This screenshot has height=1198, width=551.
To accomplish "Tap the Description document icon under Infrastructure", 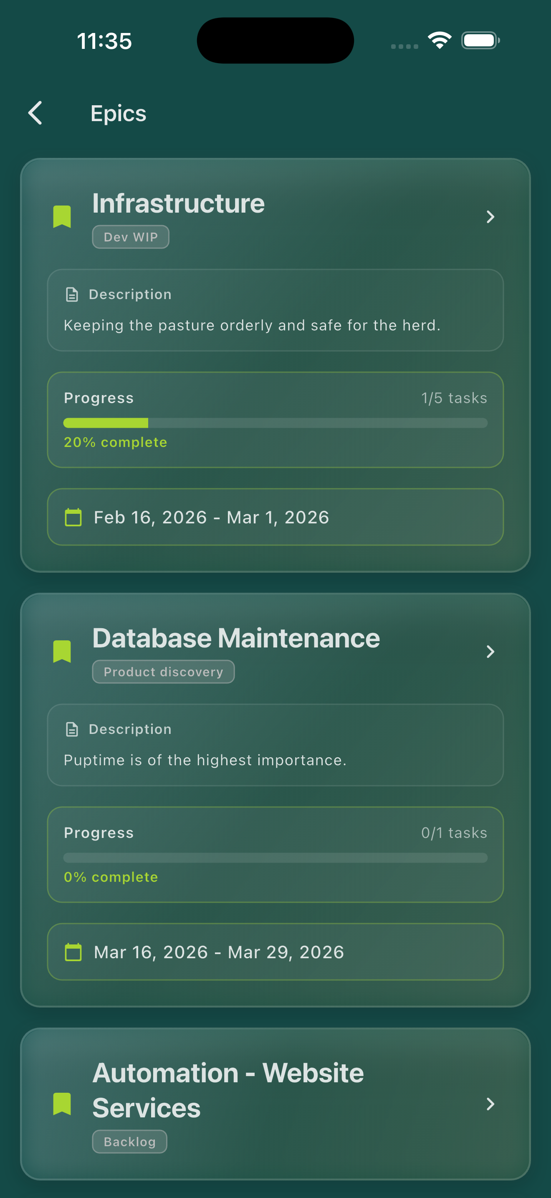I will click(x=73, y=294).
